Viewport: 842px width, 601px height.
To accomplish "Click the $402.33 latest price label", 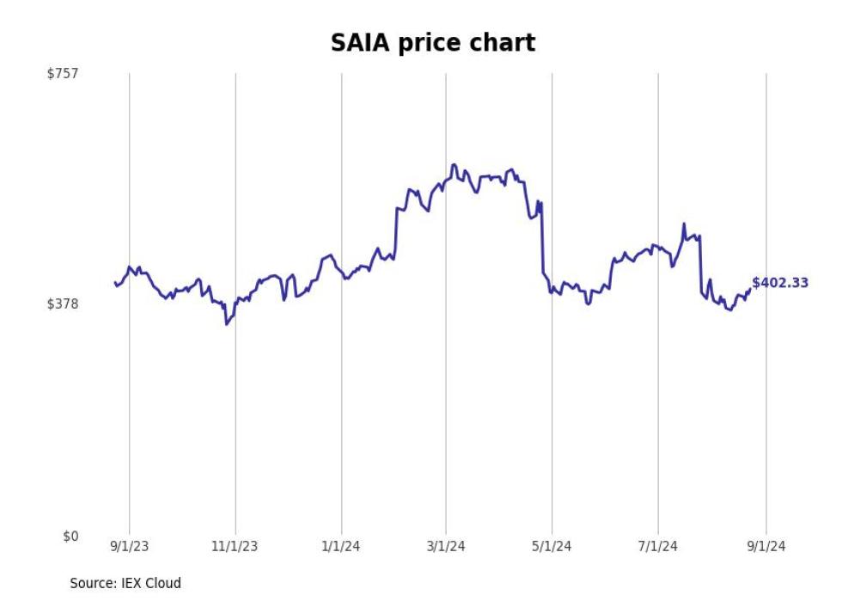I will (780, 283).
